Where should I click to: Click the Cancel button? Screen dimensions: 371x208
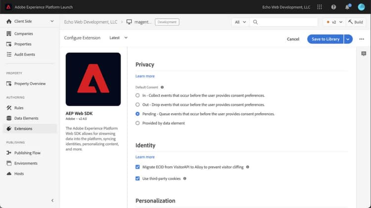point(293,39)
